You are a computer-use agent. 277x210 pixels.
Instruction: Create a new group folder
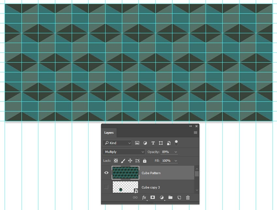170,197
